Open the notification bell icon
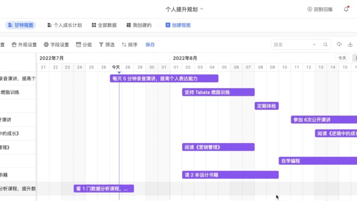Image resolution: width=357 pixels, height=201 pixels. point(346,9)
